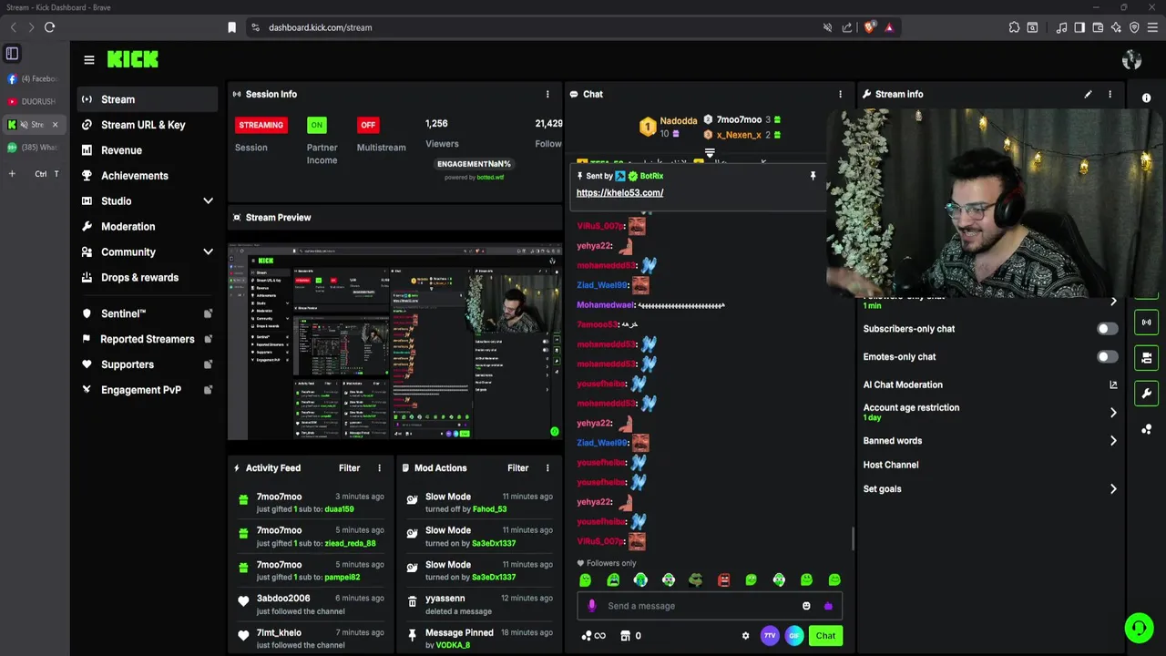Switch to the DUORUSH YouTube tab

(x=34, y=102)
